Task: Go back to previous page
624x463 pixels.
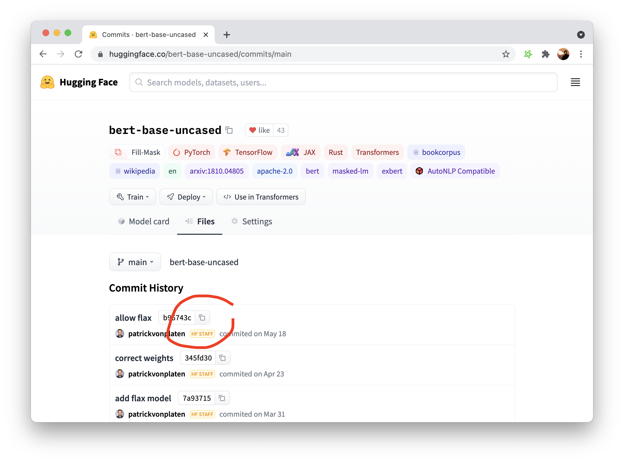Action: pos(43,54)
